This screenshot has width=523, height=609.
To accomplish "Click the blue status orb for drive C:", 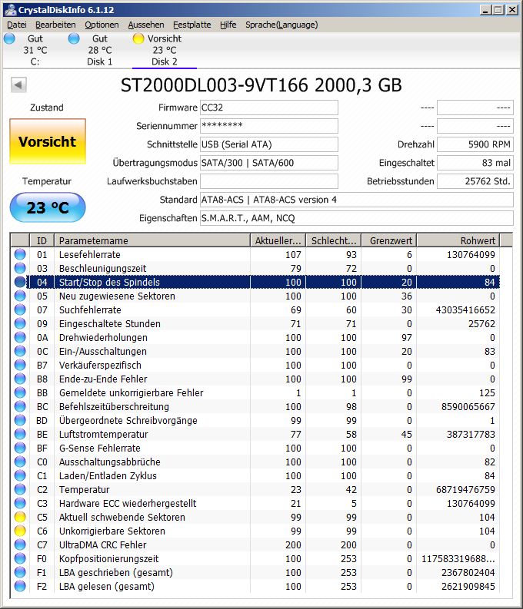I will click(9, 38).
